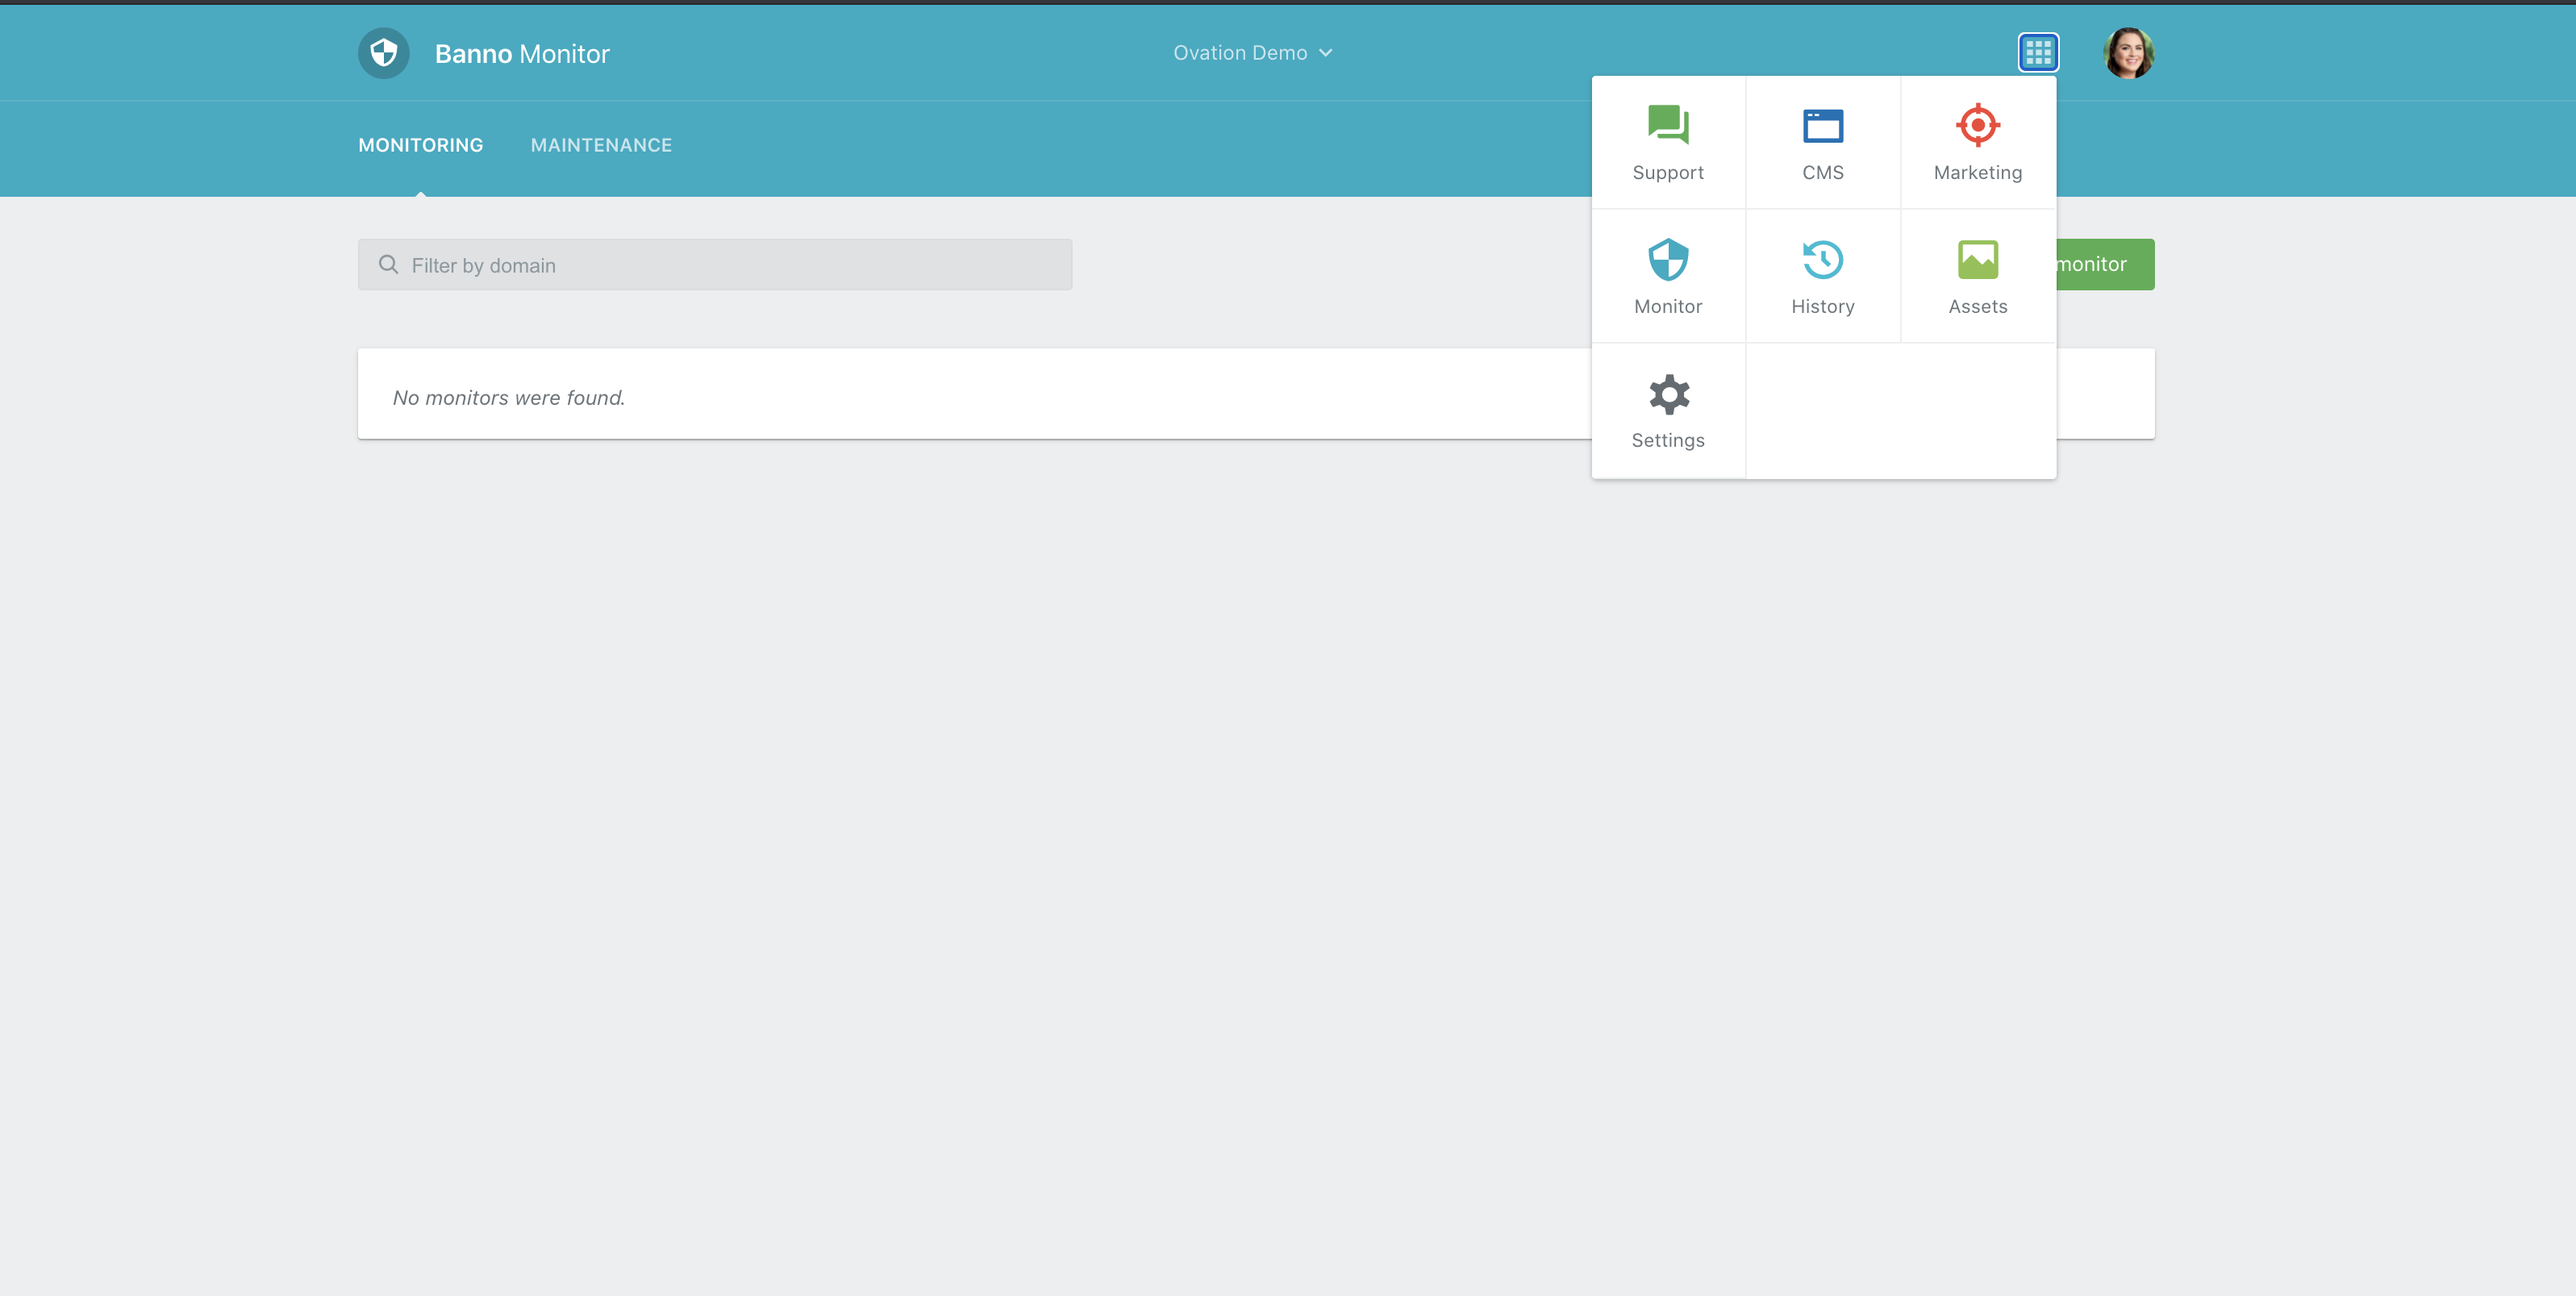Click the chevron beside Ovation Demo
The width and height of the screenshot is (2576, 1296).
pyautogui.click(x=1326, y=53)
